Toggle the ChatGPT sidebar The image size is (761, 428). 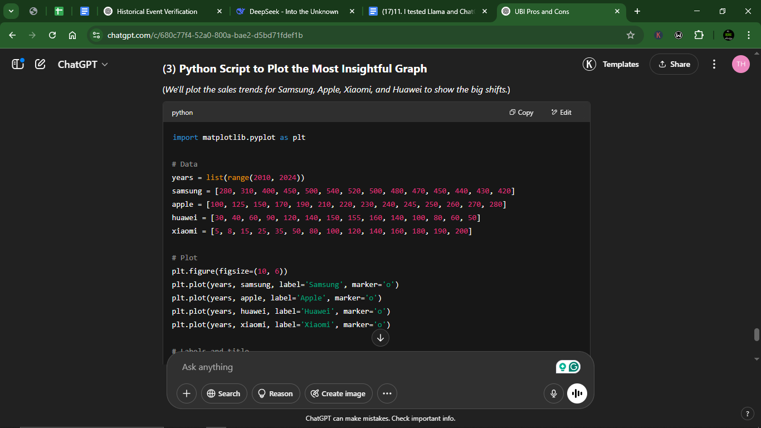18,64
